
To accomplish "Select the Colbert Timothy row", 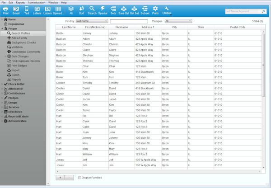I will [159, 83].
